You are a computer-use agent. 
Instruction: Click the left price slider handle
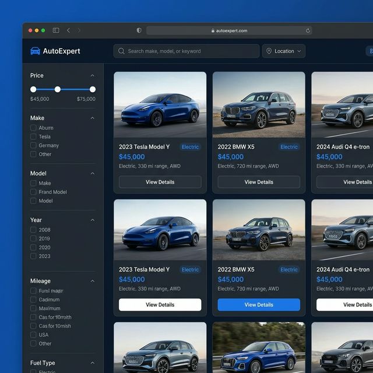(33, 89)
